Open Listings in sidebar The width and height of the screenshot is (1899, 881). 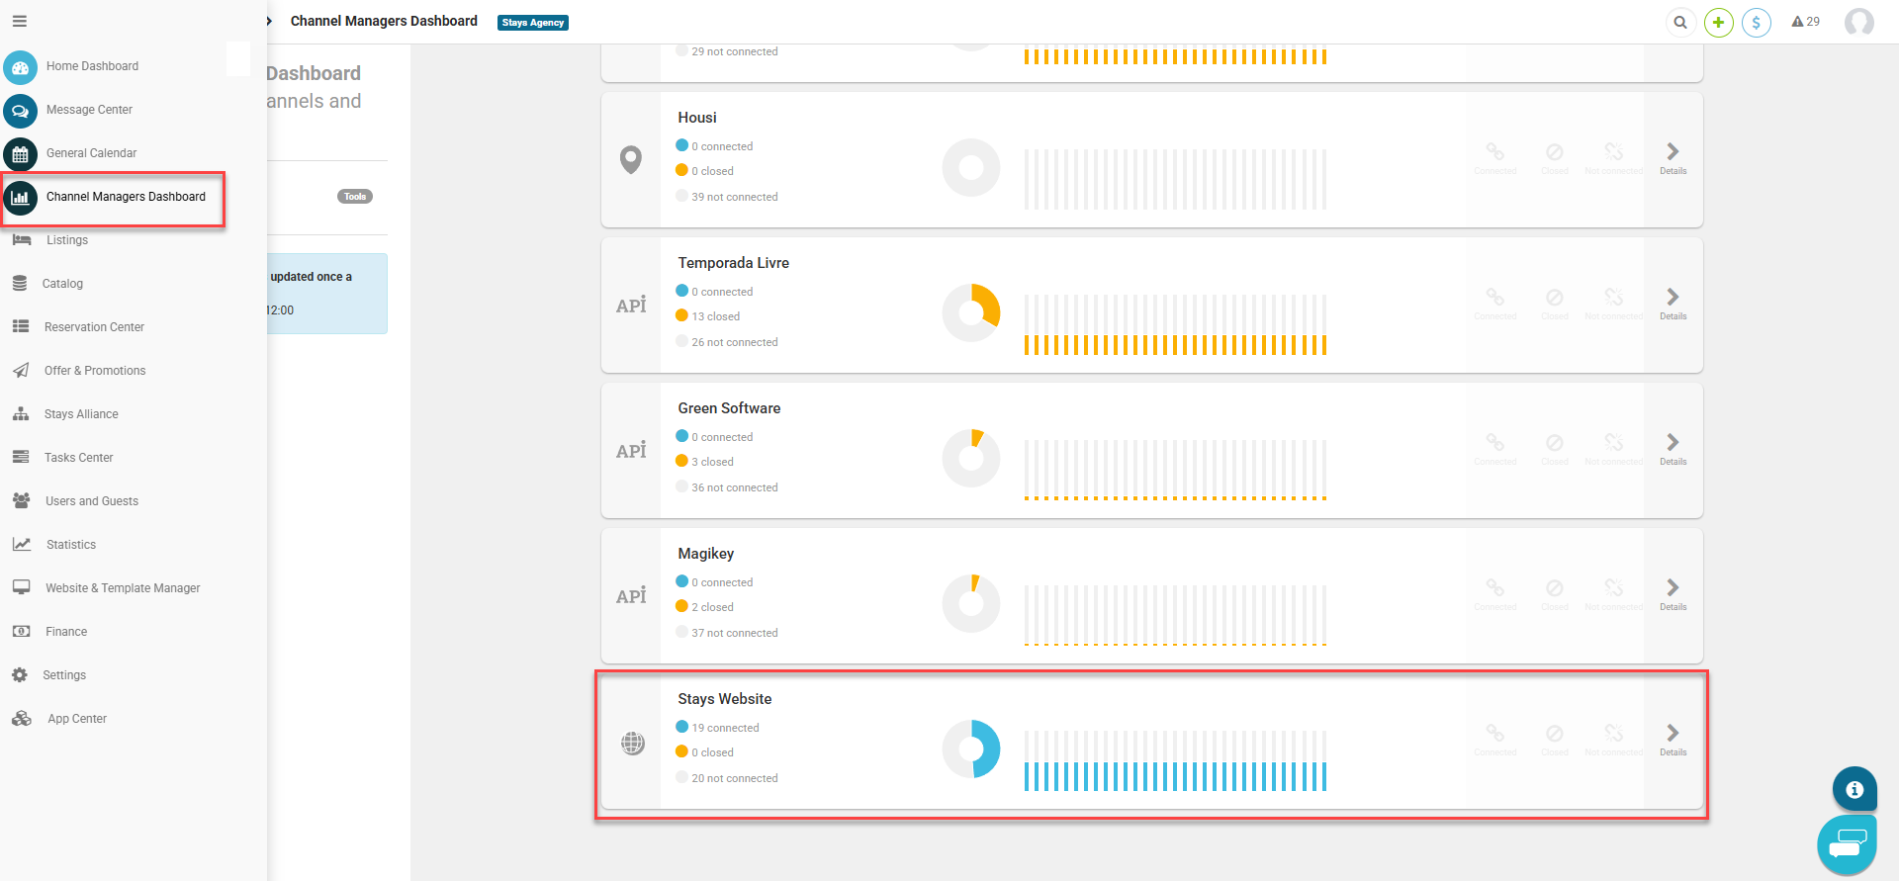click(x=67, y=240)
